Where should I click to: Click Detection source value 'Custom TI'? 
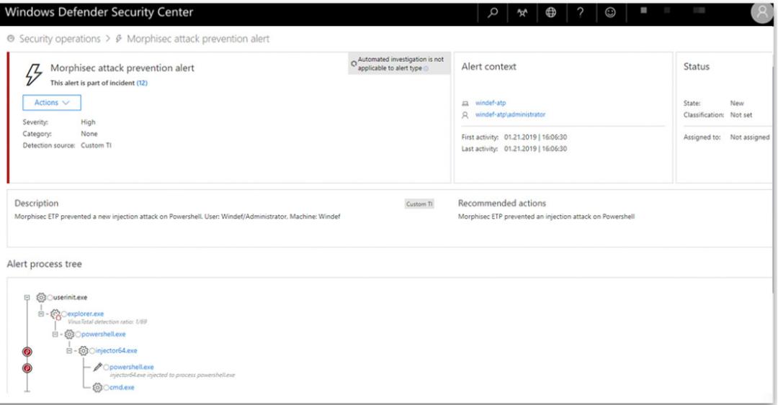coord(97,145)
